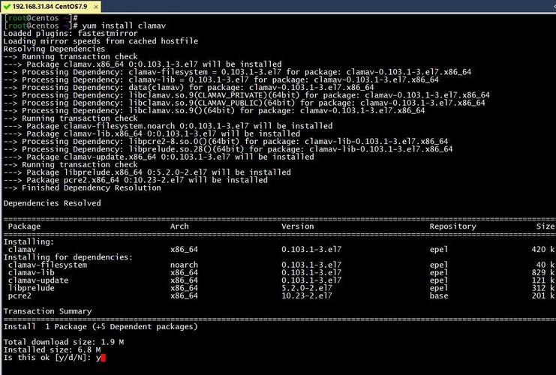Click the 'Dependencies Resolved' text
556x375 pixels.
[52, 203]
